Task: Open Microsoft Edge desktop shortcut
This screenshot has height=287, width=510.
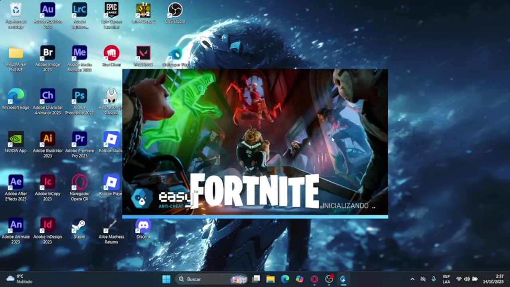Action: pos(16,99)
